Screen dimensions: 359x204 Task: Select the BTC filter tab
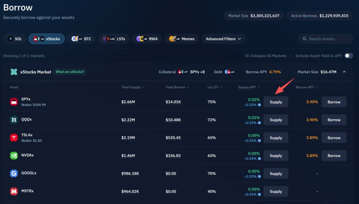[81, 39]
